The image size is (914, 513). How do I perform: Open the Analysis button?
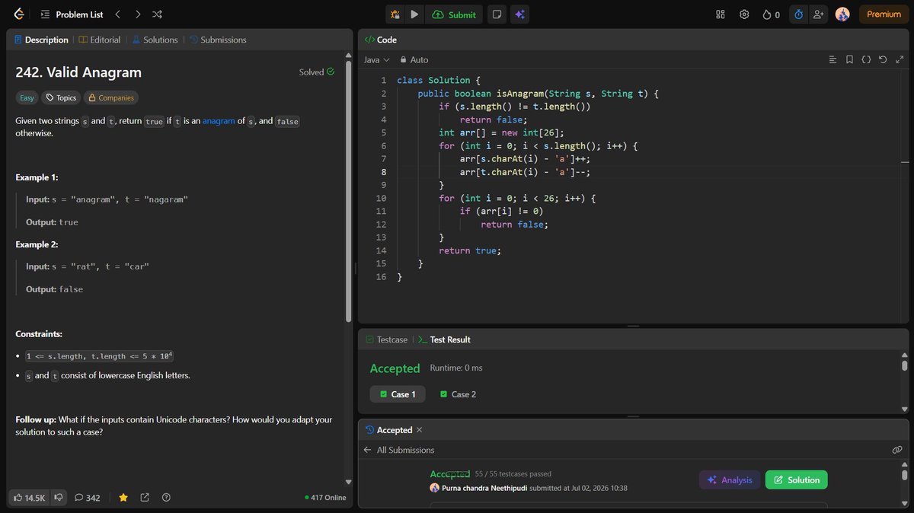[x=730, y=480]
